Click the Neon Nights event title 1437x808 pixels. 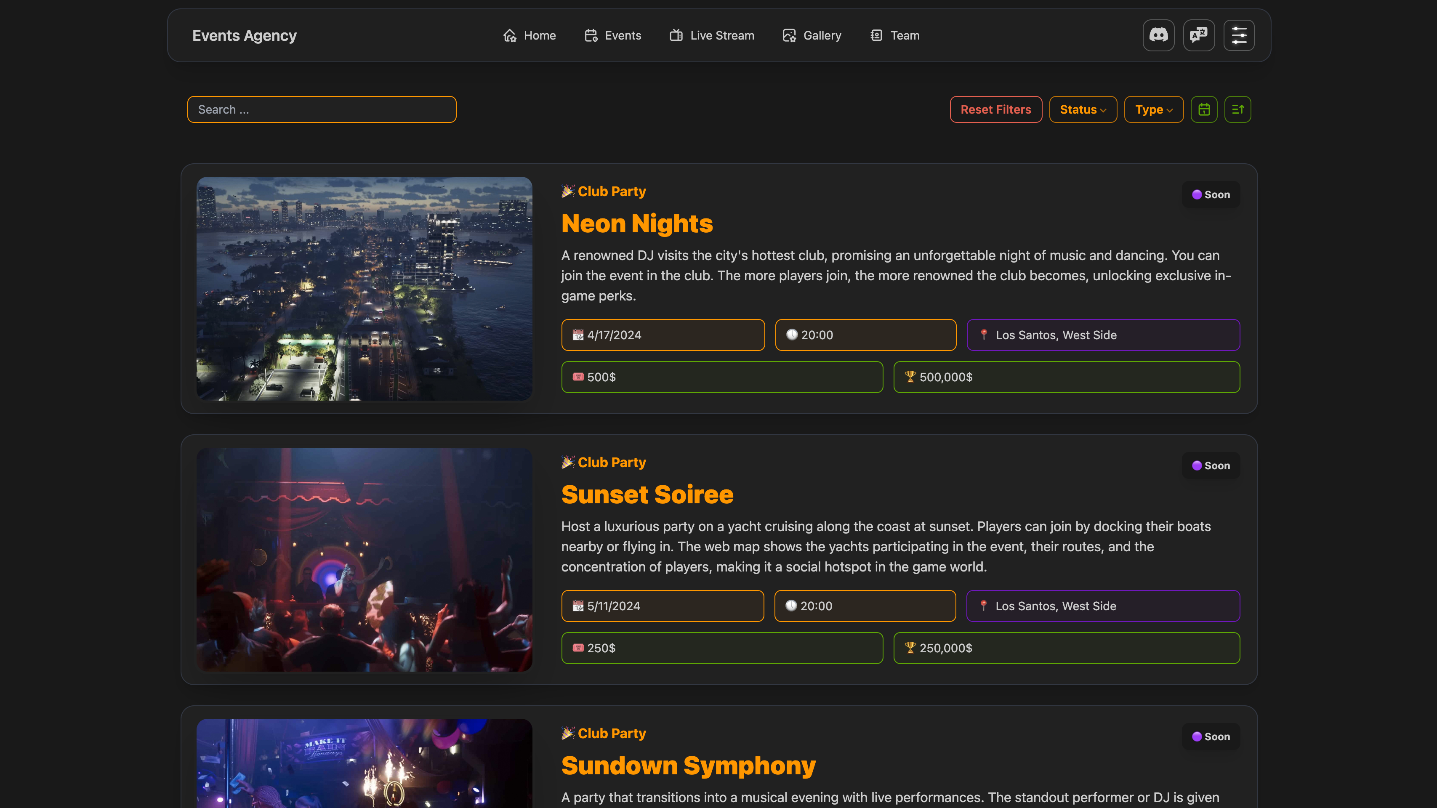[x=636, y=223]
